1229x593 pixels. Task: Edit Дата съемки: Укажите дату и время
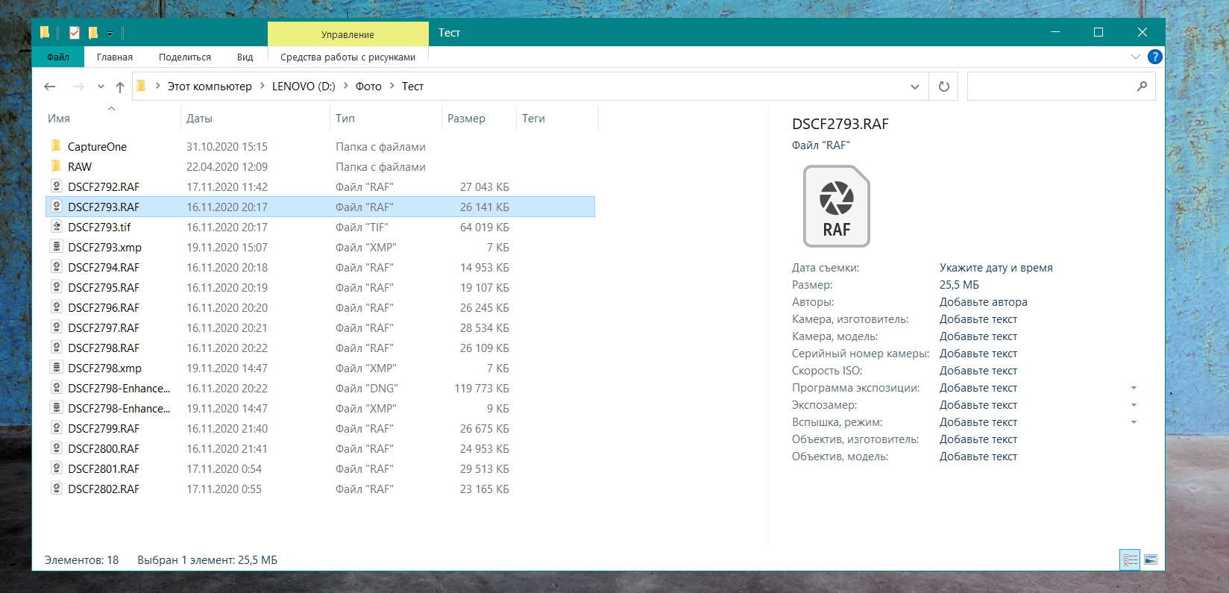996,268
